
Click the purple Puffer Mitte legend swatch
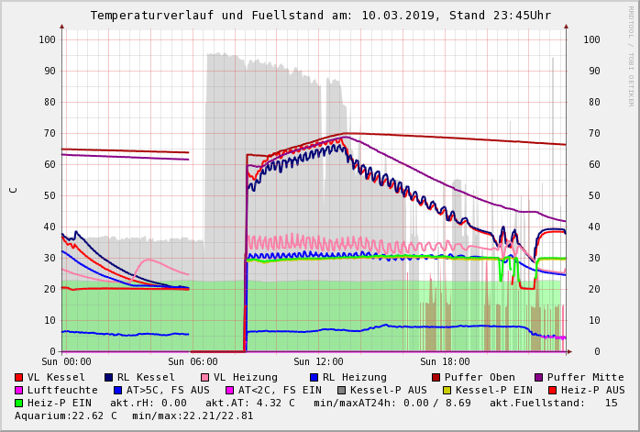tap(539, 378)
